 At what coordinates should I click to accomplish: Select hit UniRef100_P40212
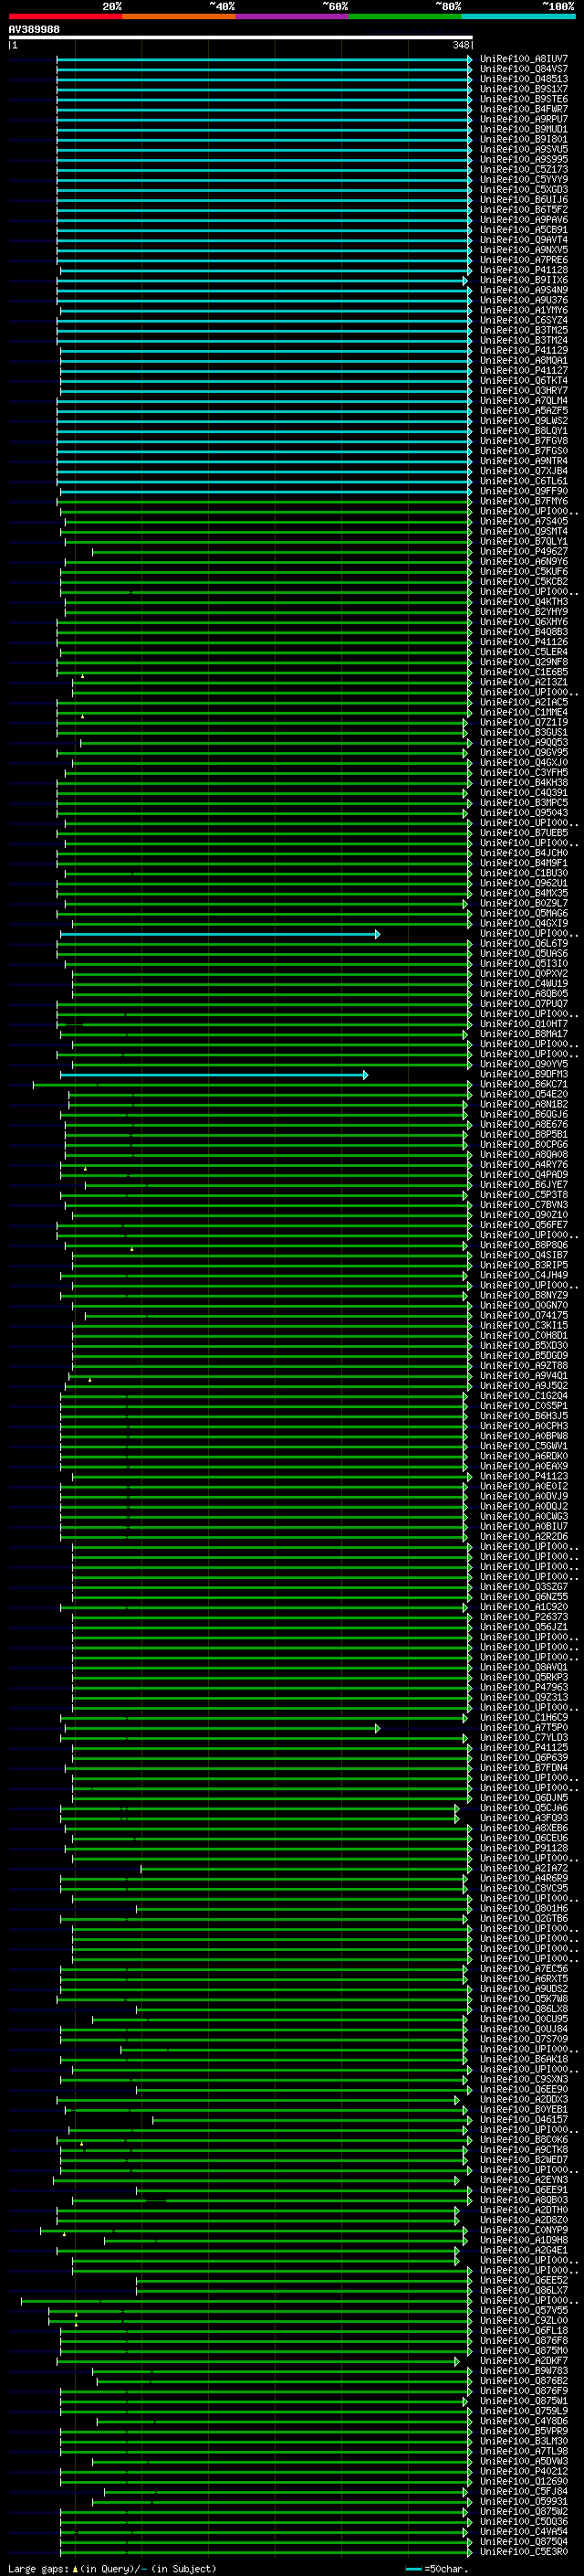pos(524,2473)
